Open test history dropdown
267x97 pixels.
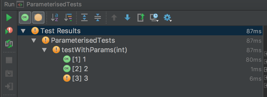click(x=154, y=18)
